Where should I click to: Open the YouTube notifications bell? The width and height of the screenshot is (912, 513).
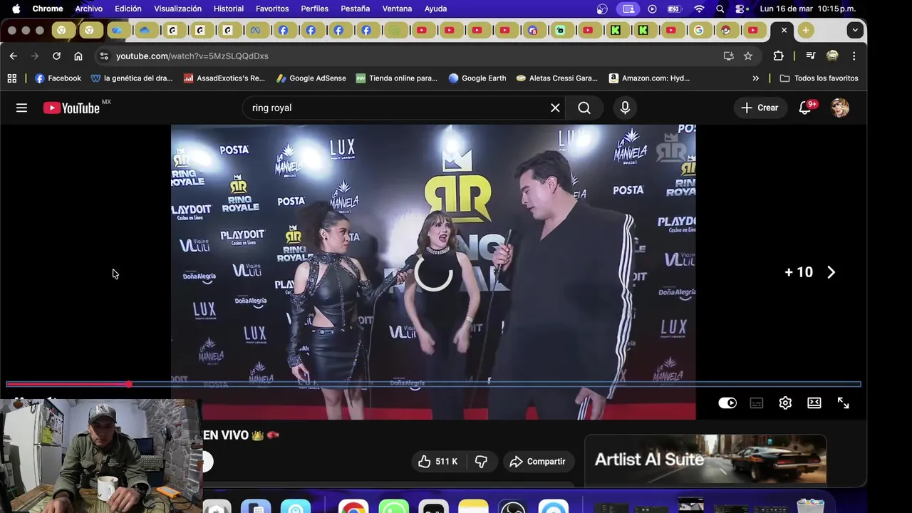(x=805, y=108)
